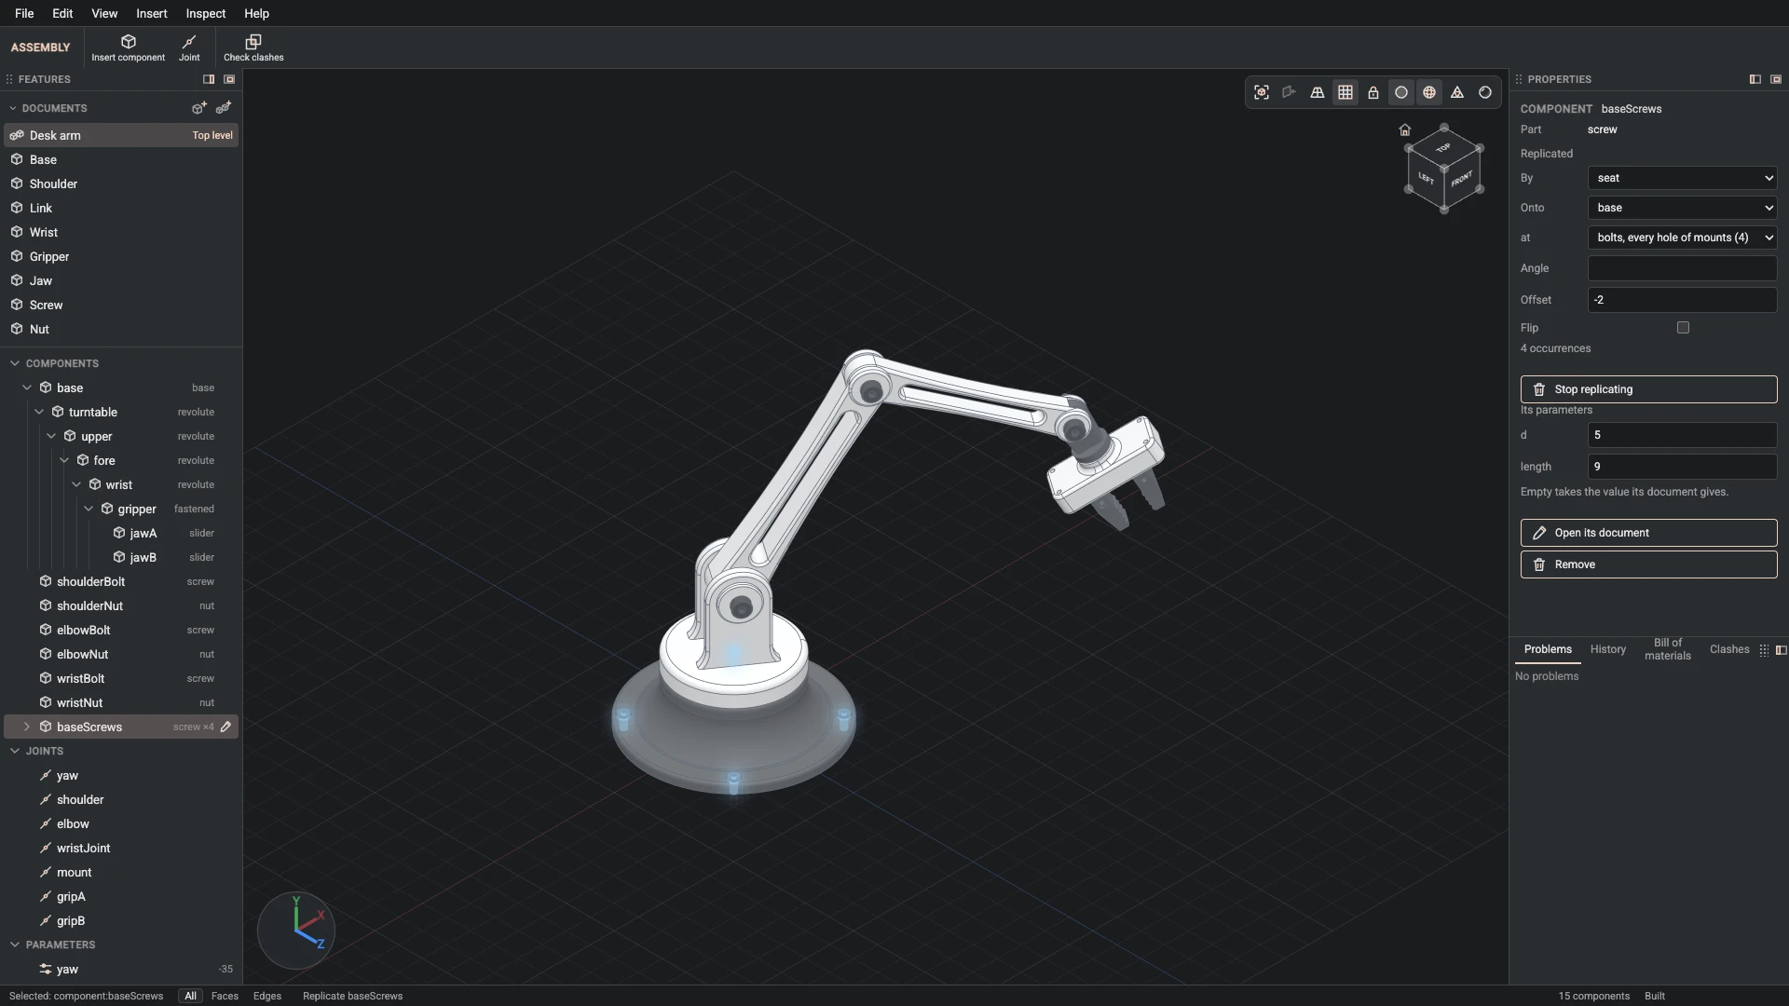Click the Angle input field
Screen dimensions: 1789x1006
point(1683,268)
